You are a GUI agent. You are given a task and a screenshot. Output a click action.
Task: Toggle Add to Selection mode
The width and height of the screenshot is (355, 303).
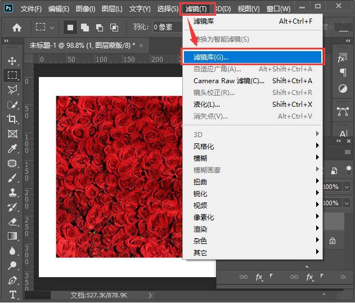pyautogui.click(x=85, y=27)
